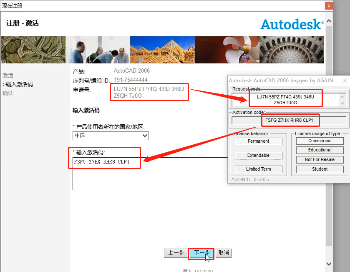Screen dimensions: 350x272
Task: Click the 注册 - 激活 heading
Action: [x=23, y=23]
